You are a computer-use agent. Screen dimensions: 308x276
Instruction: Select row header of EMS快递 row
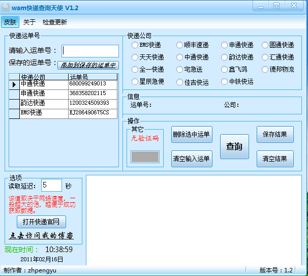[14, 114]
